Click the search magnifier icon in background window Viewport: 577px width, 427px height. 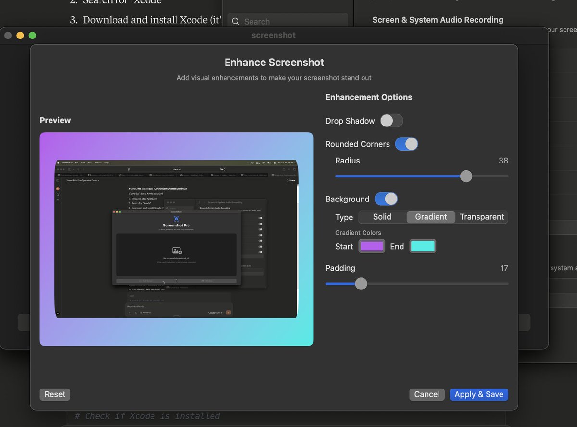(x=236, y=22)
